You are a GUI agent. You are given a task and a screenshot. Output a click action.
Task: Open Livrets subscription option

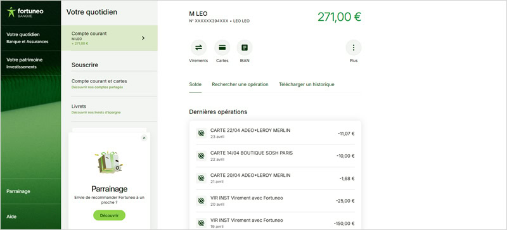click(x=114, y=110)
